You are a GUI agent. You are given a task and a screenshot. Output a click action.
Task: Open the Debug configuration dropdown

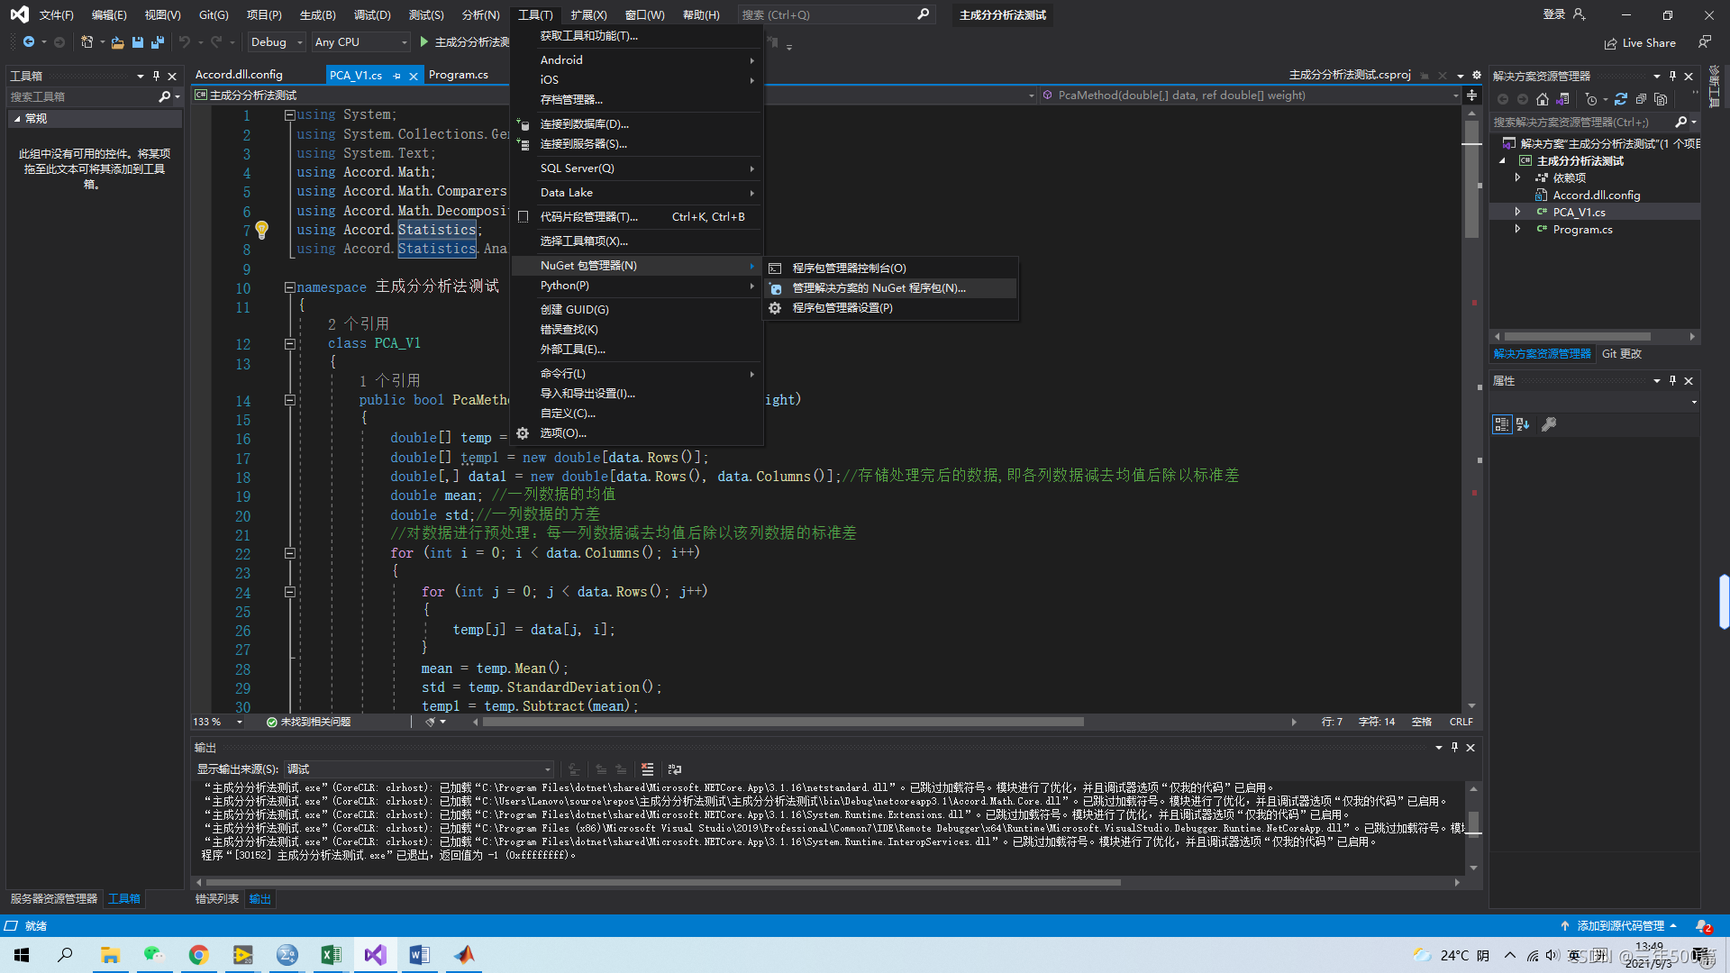[x=276, y=41]
